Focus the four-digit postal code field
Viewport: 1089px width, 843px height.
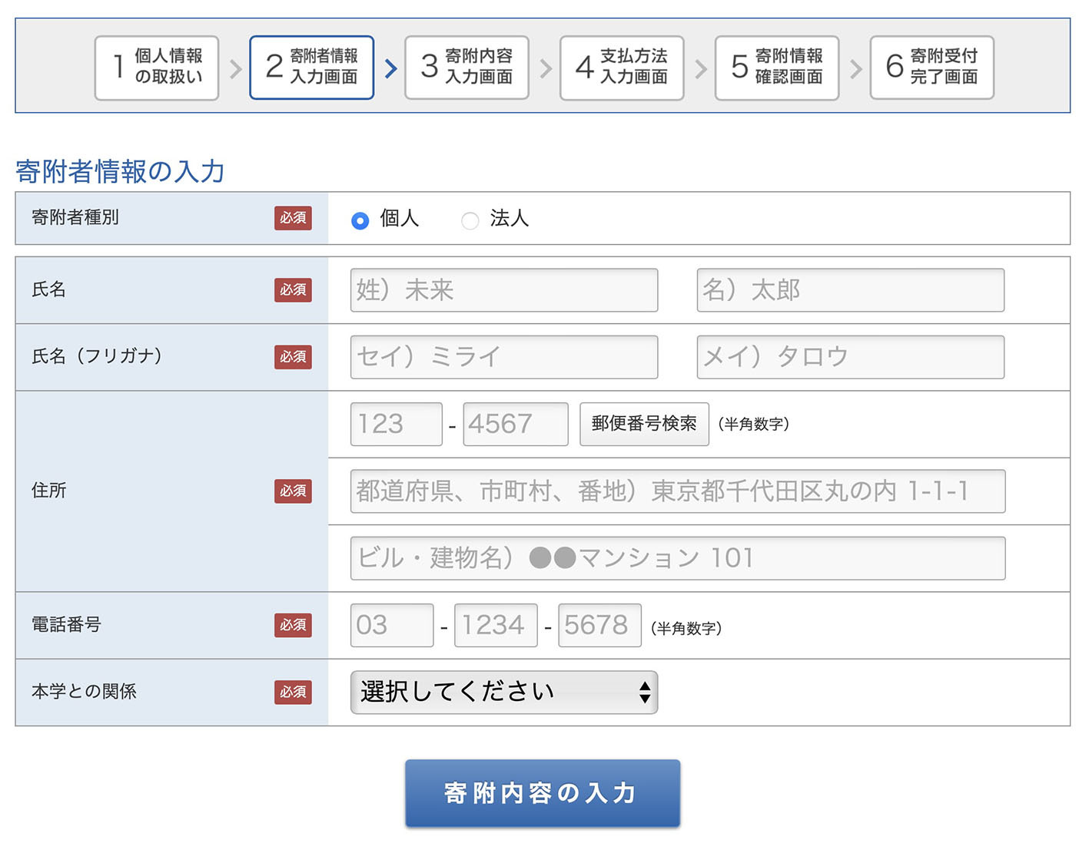(x=515, y=424)
